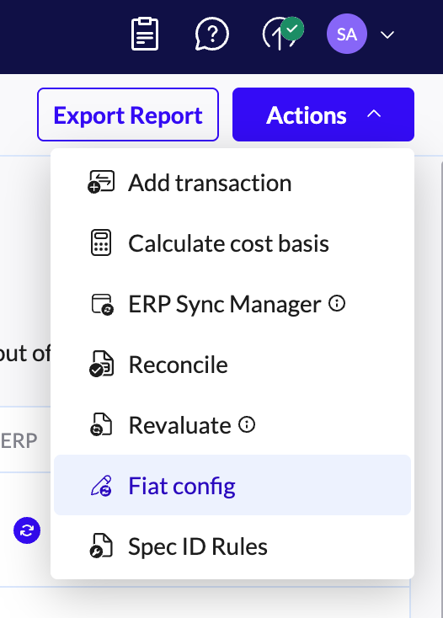Select Spec ID Rules entry

click(x=232, y=546)
